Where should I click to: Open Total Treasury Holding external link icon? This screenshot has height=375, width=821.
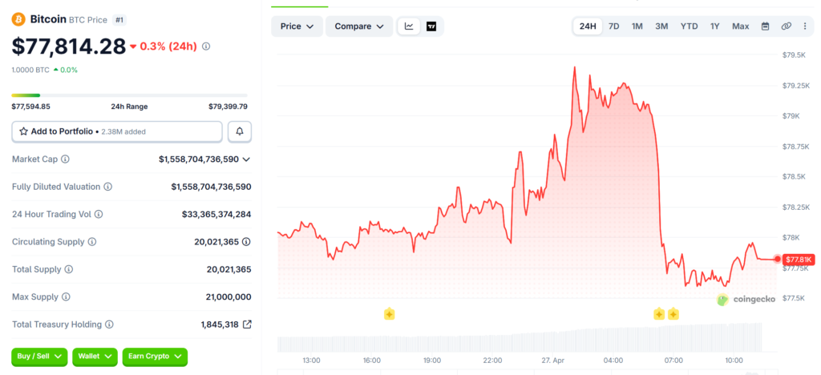tap(247, 325)
